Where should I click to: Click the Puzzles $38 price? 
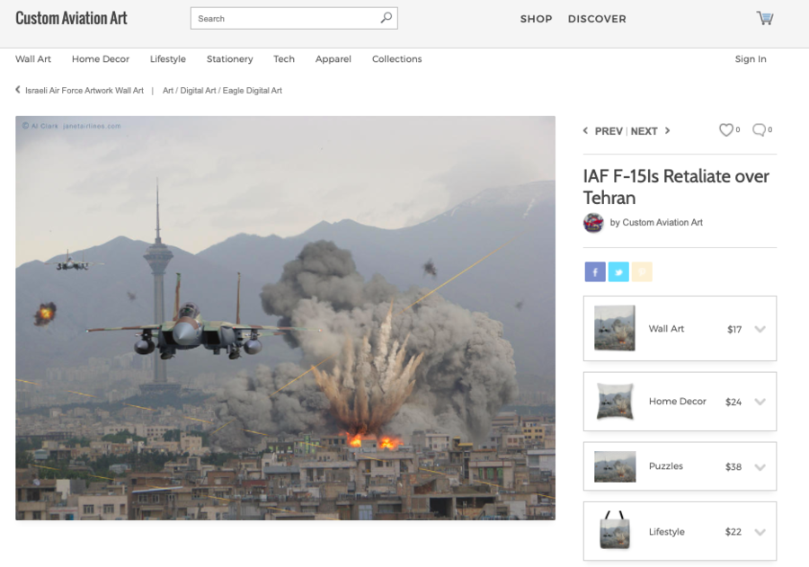coord(733,467)
